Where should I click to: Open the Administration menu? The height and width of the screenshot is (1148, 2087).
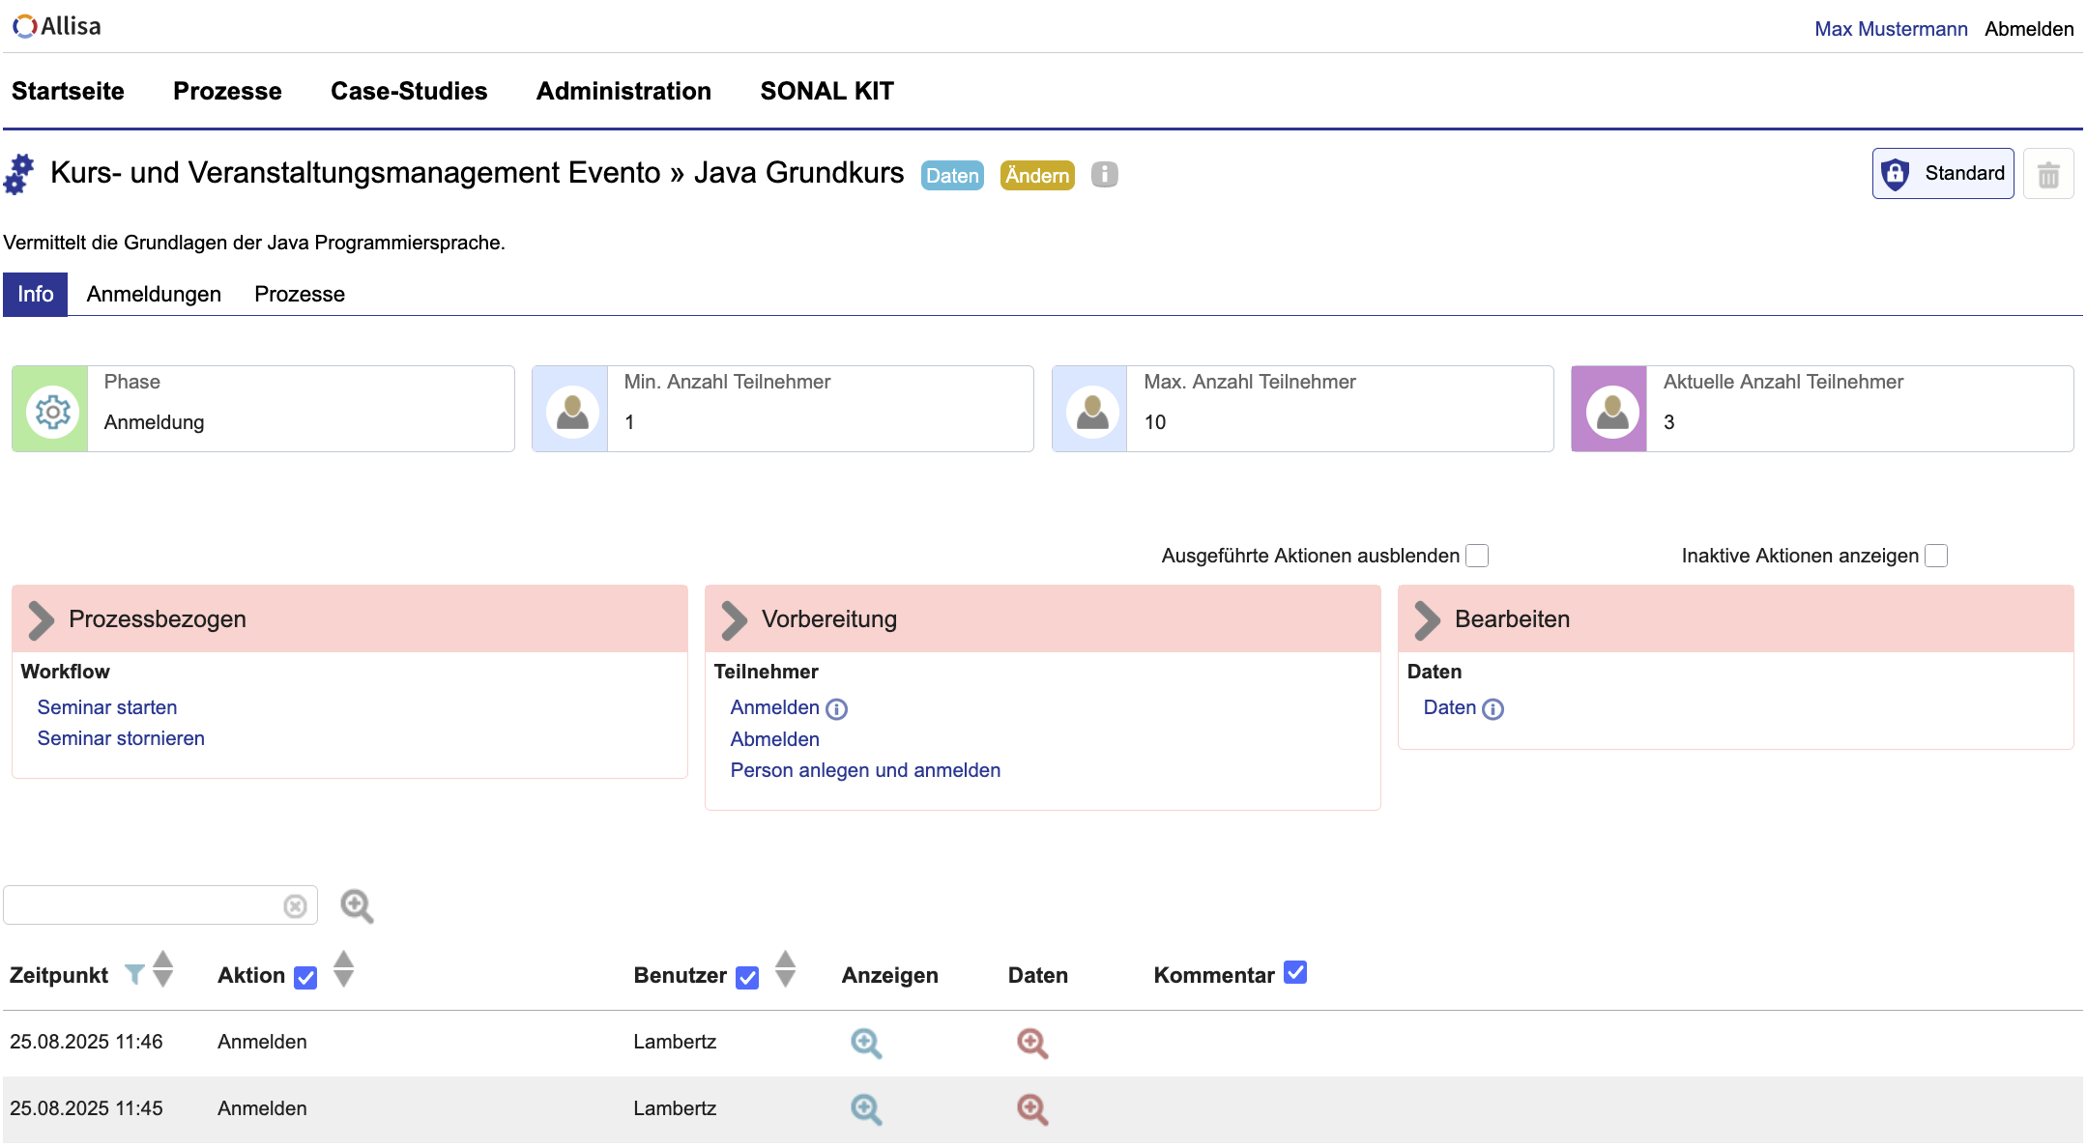click(623, 91)
